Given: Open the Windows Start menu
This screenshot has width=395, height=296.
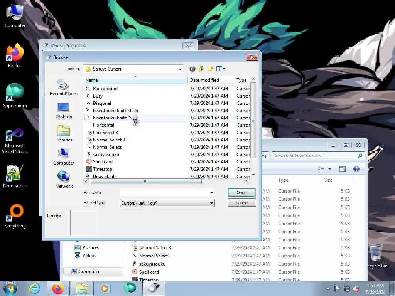Looking at the screenshot, I should point(10,288).
